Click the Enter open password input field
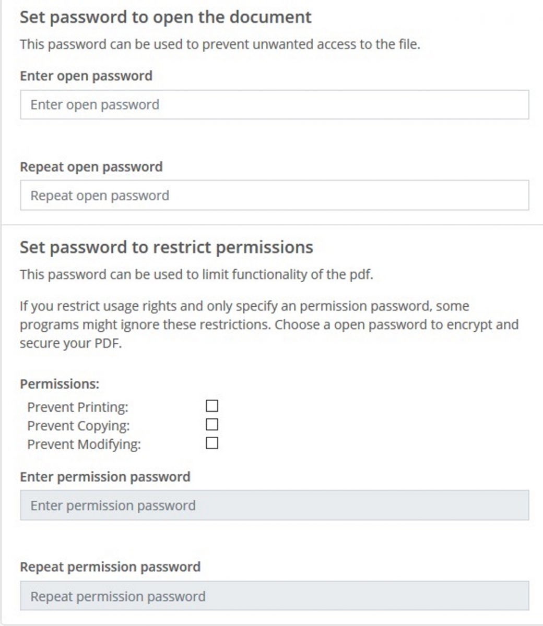 point(274,105)
